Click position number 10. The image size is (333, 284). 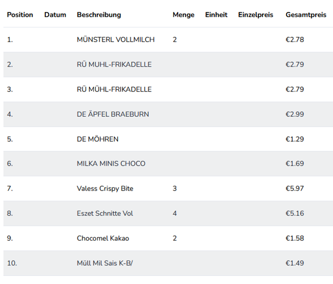[x=12, y=263]
